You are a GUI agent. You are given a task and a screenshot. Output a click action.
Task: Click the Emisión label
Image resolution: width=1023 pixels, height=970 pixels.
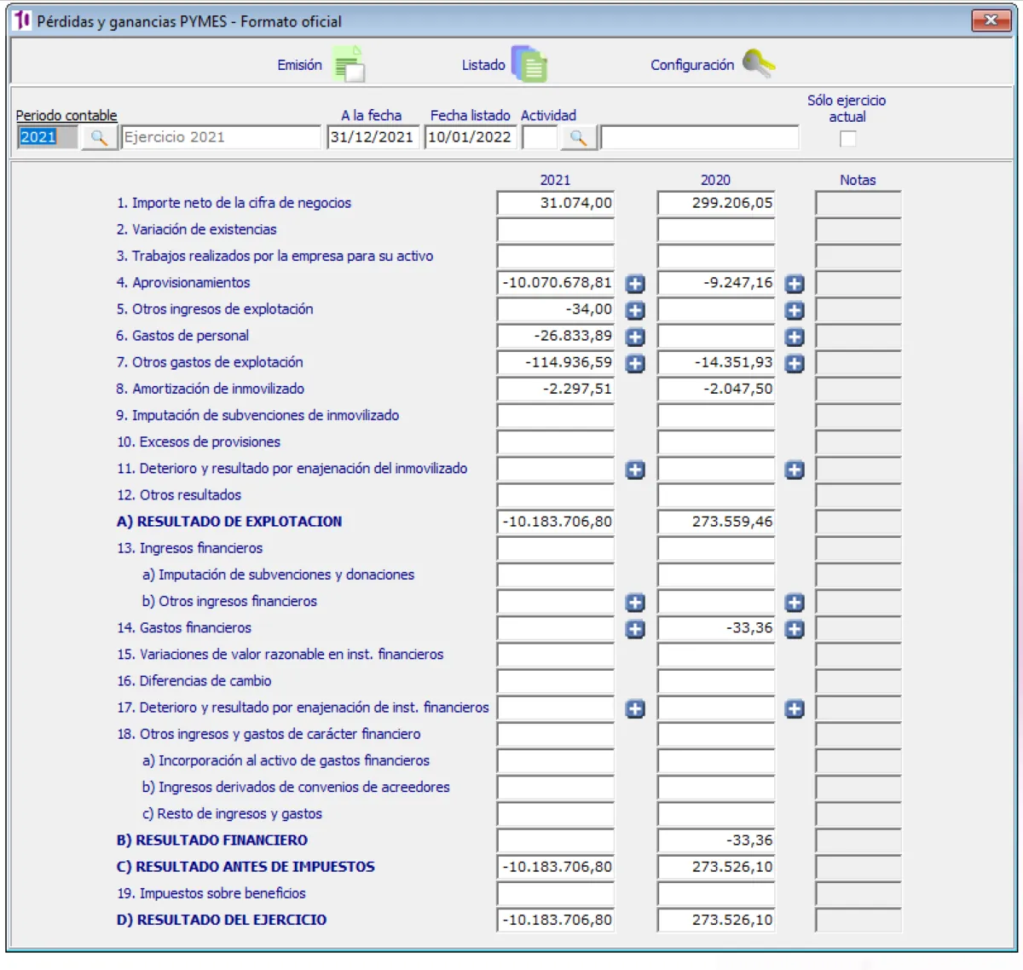pyautogui.click(x=299, y=65)
